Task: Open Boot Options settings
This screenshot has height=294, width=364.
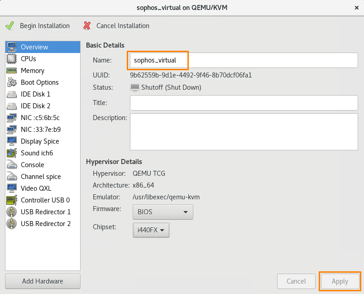Action: click(x=40, y=82)
